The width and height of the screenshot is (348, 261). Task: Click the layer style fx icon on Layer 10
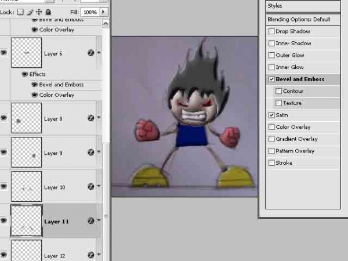click(91, 186)
